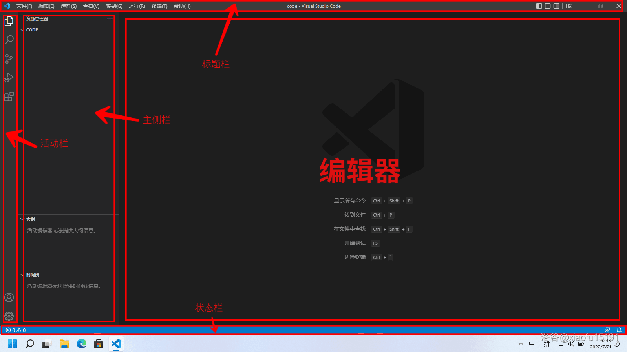Image resolution: width=627 pixels, height=352 pixels.
Task: Open the 终端(T) menu
Action: (x=159, y=6)
